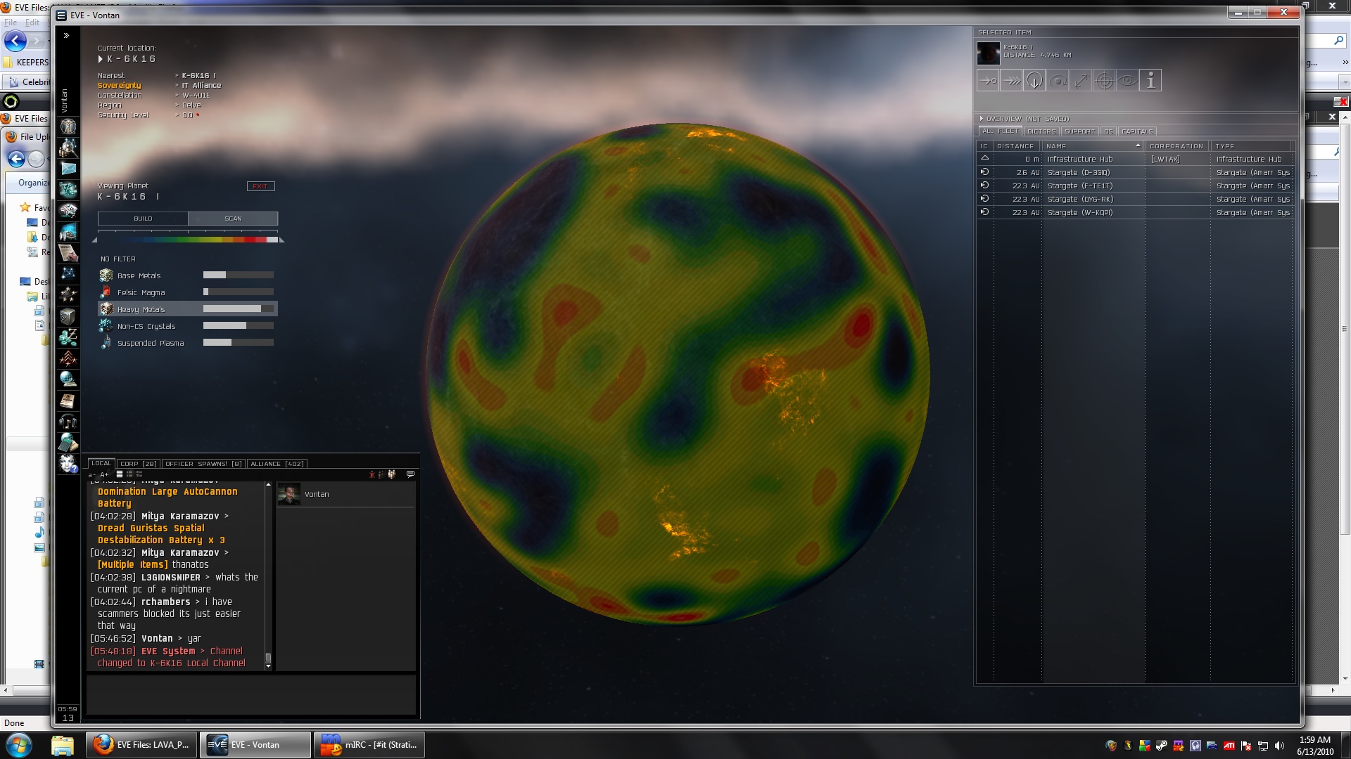Switch planet mode to BUILD
This screenshot has width=1351, height=759.
tap(143, 219)
